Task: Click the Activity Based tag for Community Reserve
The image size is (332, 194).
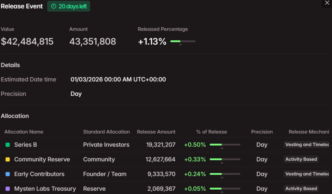Action: 301,159
